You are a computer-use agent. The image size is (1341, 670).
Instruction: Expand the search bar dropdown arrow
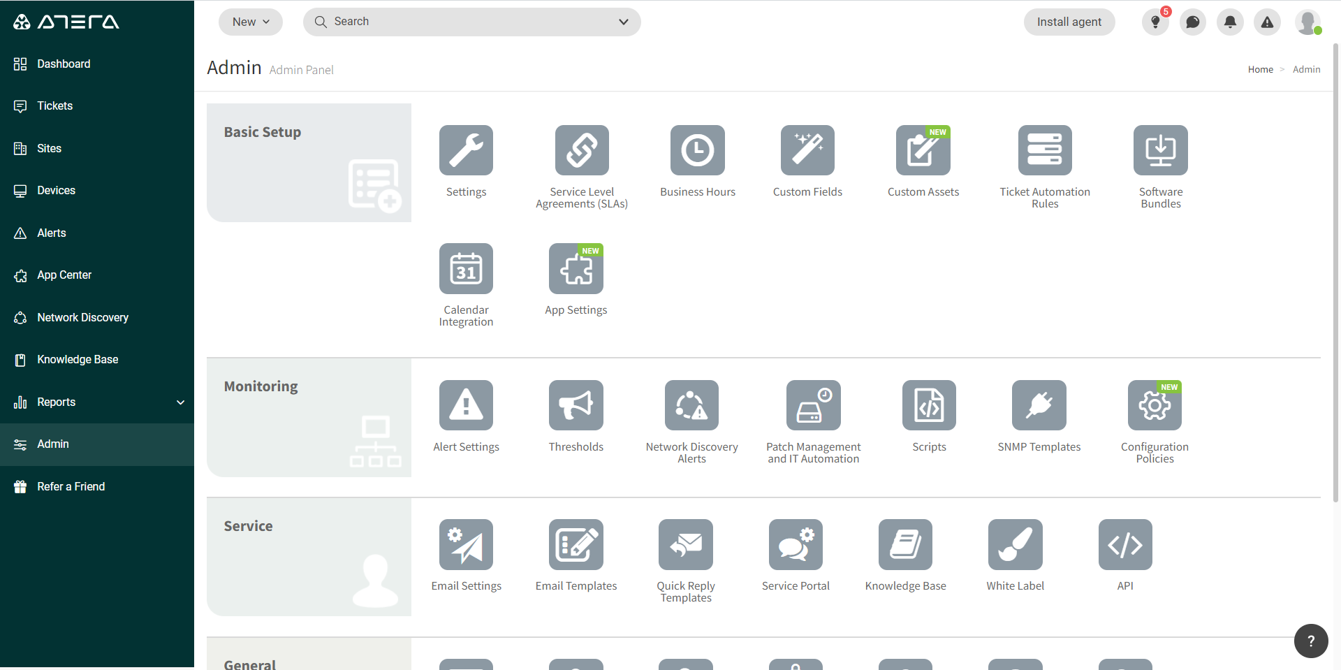pos(624,22)
